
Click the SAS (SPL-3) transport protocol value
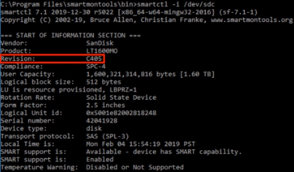[x=107, y=136]
